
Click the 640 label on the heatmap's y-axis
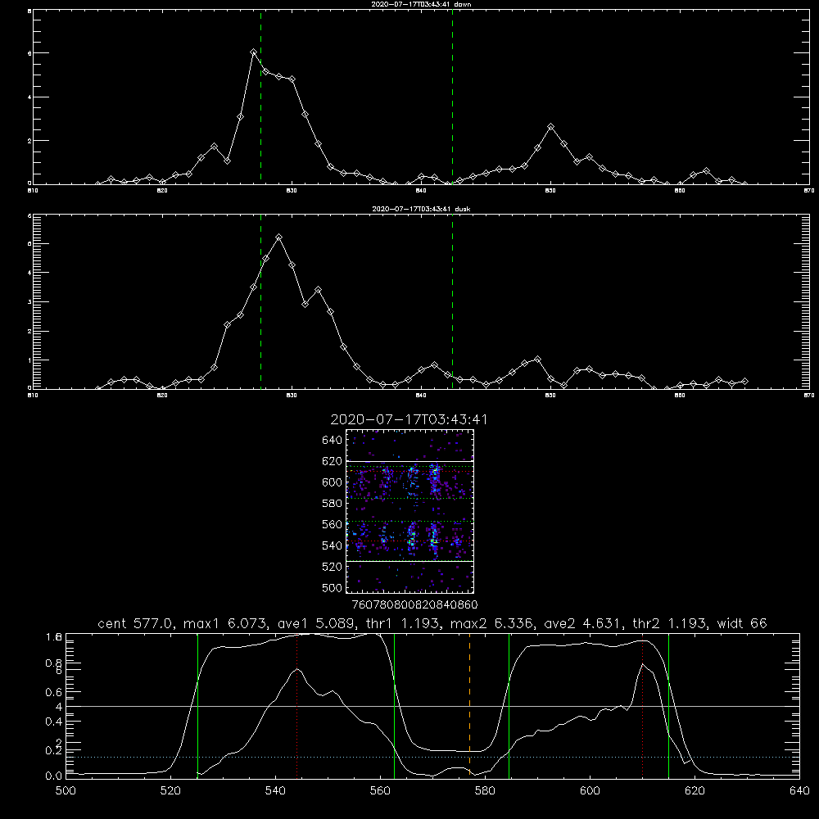333,440
